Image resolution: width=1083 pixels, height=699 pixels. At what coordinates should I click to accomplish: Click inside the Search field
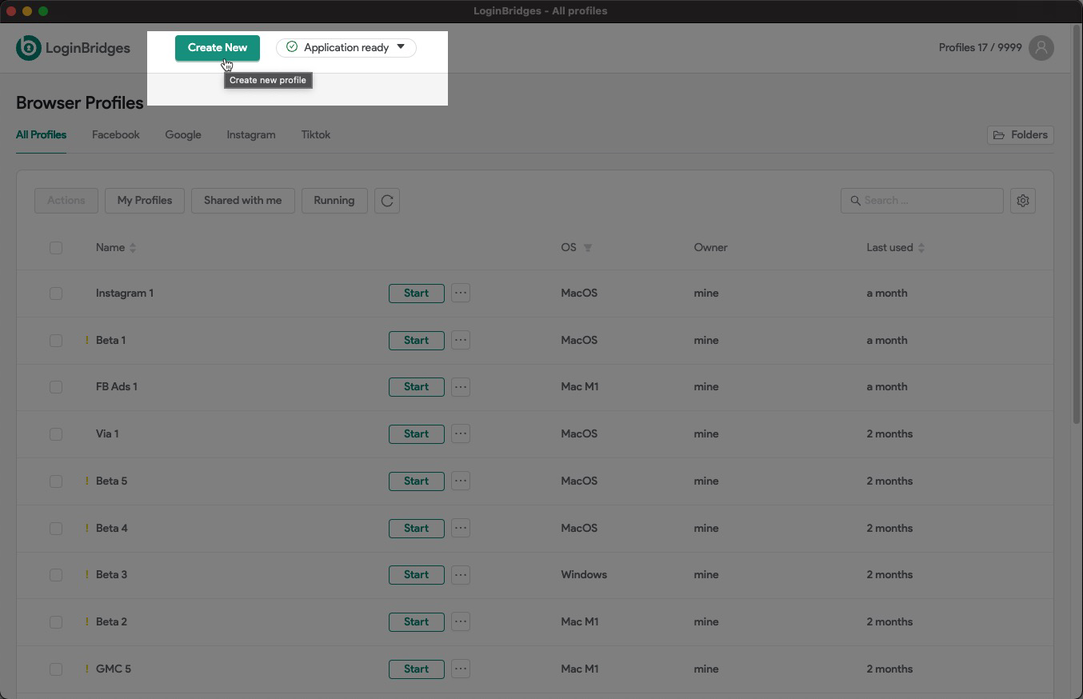(920, 201)
